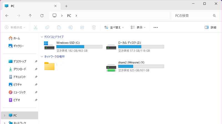Click the Copy icon in toolbar
Image resolution: width=222 pixels, height=124 pixels.
pos(47,27)
